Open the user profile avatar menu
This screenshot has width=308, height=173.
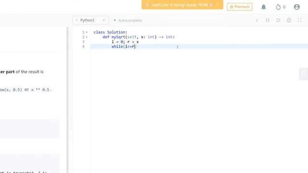pos(296,7)
